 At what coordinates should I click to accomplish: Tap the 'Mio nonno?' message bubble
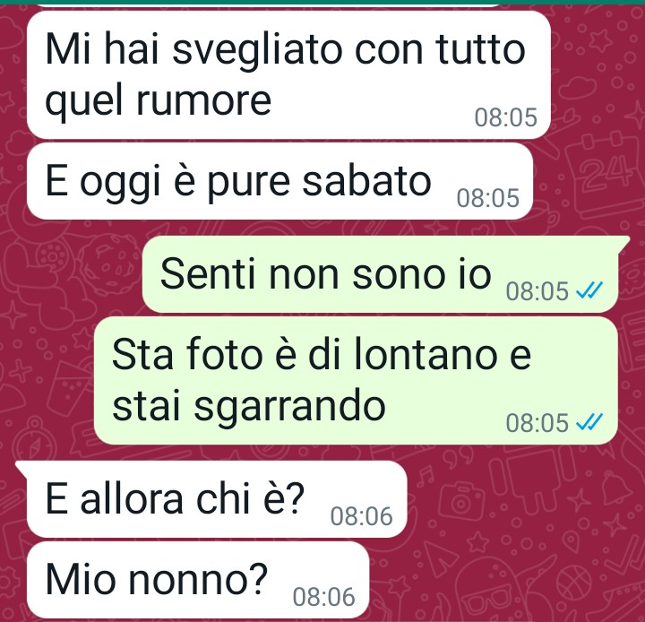[x=198, y=580]
